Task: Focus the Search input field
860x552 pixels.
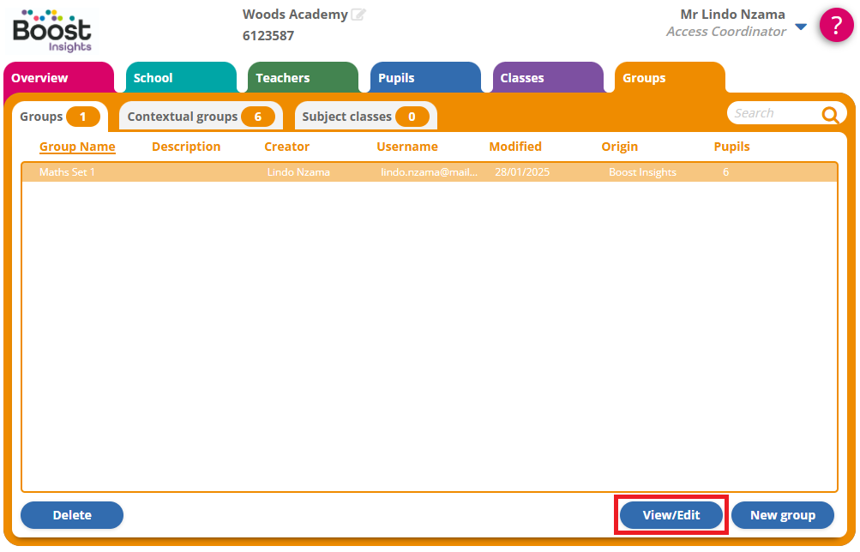Action: pos(773,113)
